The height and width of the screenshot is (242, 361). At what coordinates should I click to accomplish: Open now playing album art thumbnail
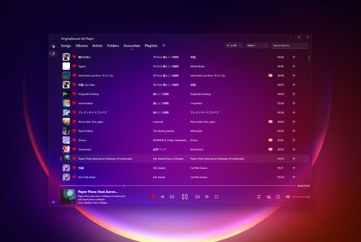68,197
